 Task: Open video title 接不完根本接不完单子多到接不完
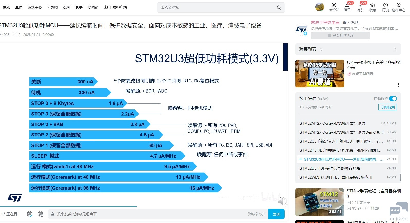[x=373, y=65]
